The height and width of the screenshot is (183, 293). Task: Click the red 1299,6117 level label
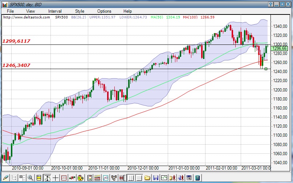(16, 41)
